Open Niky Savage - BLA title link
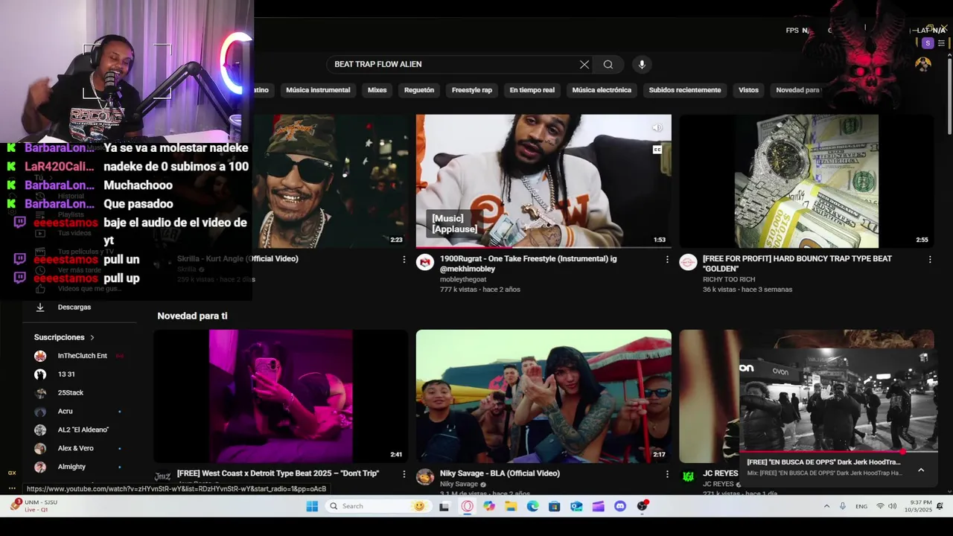Screen dimensions: 953x536 point(500,473)
